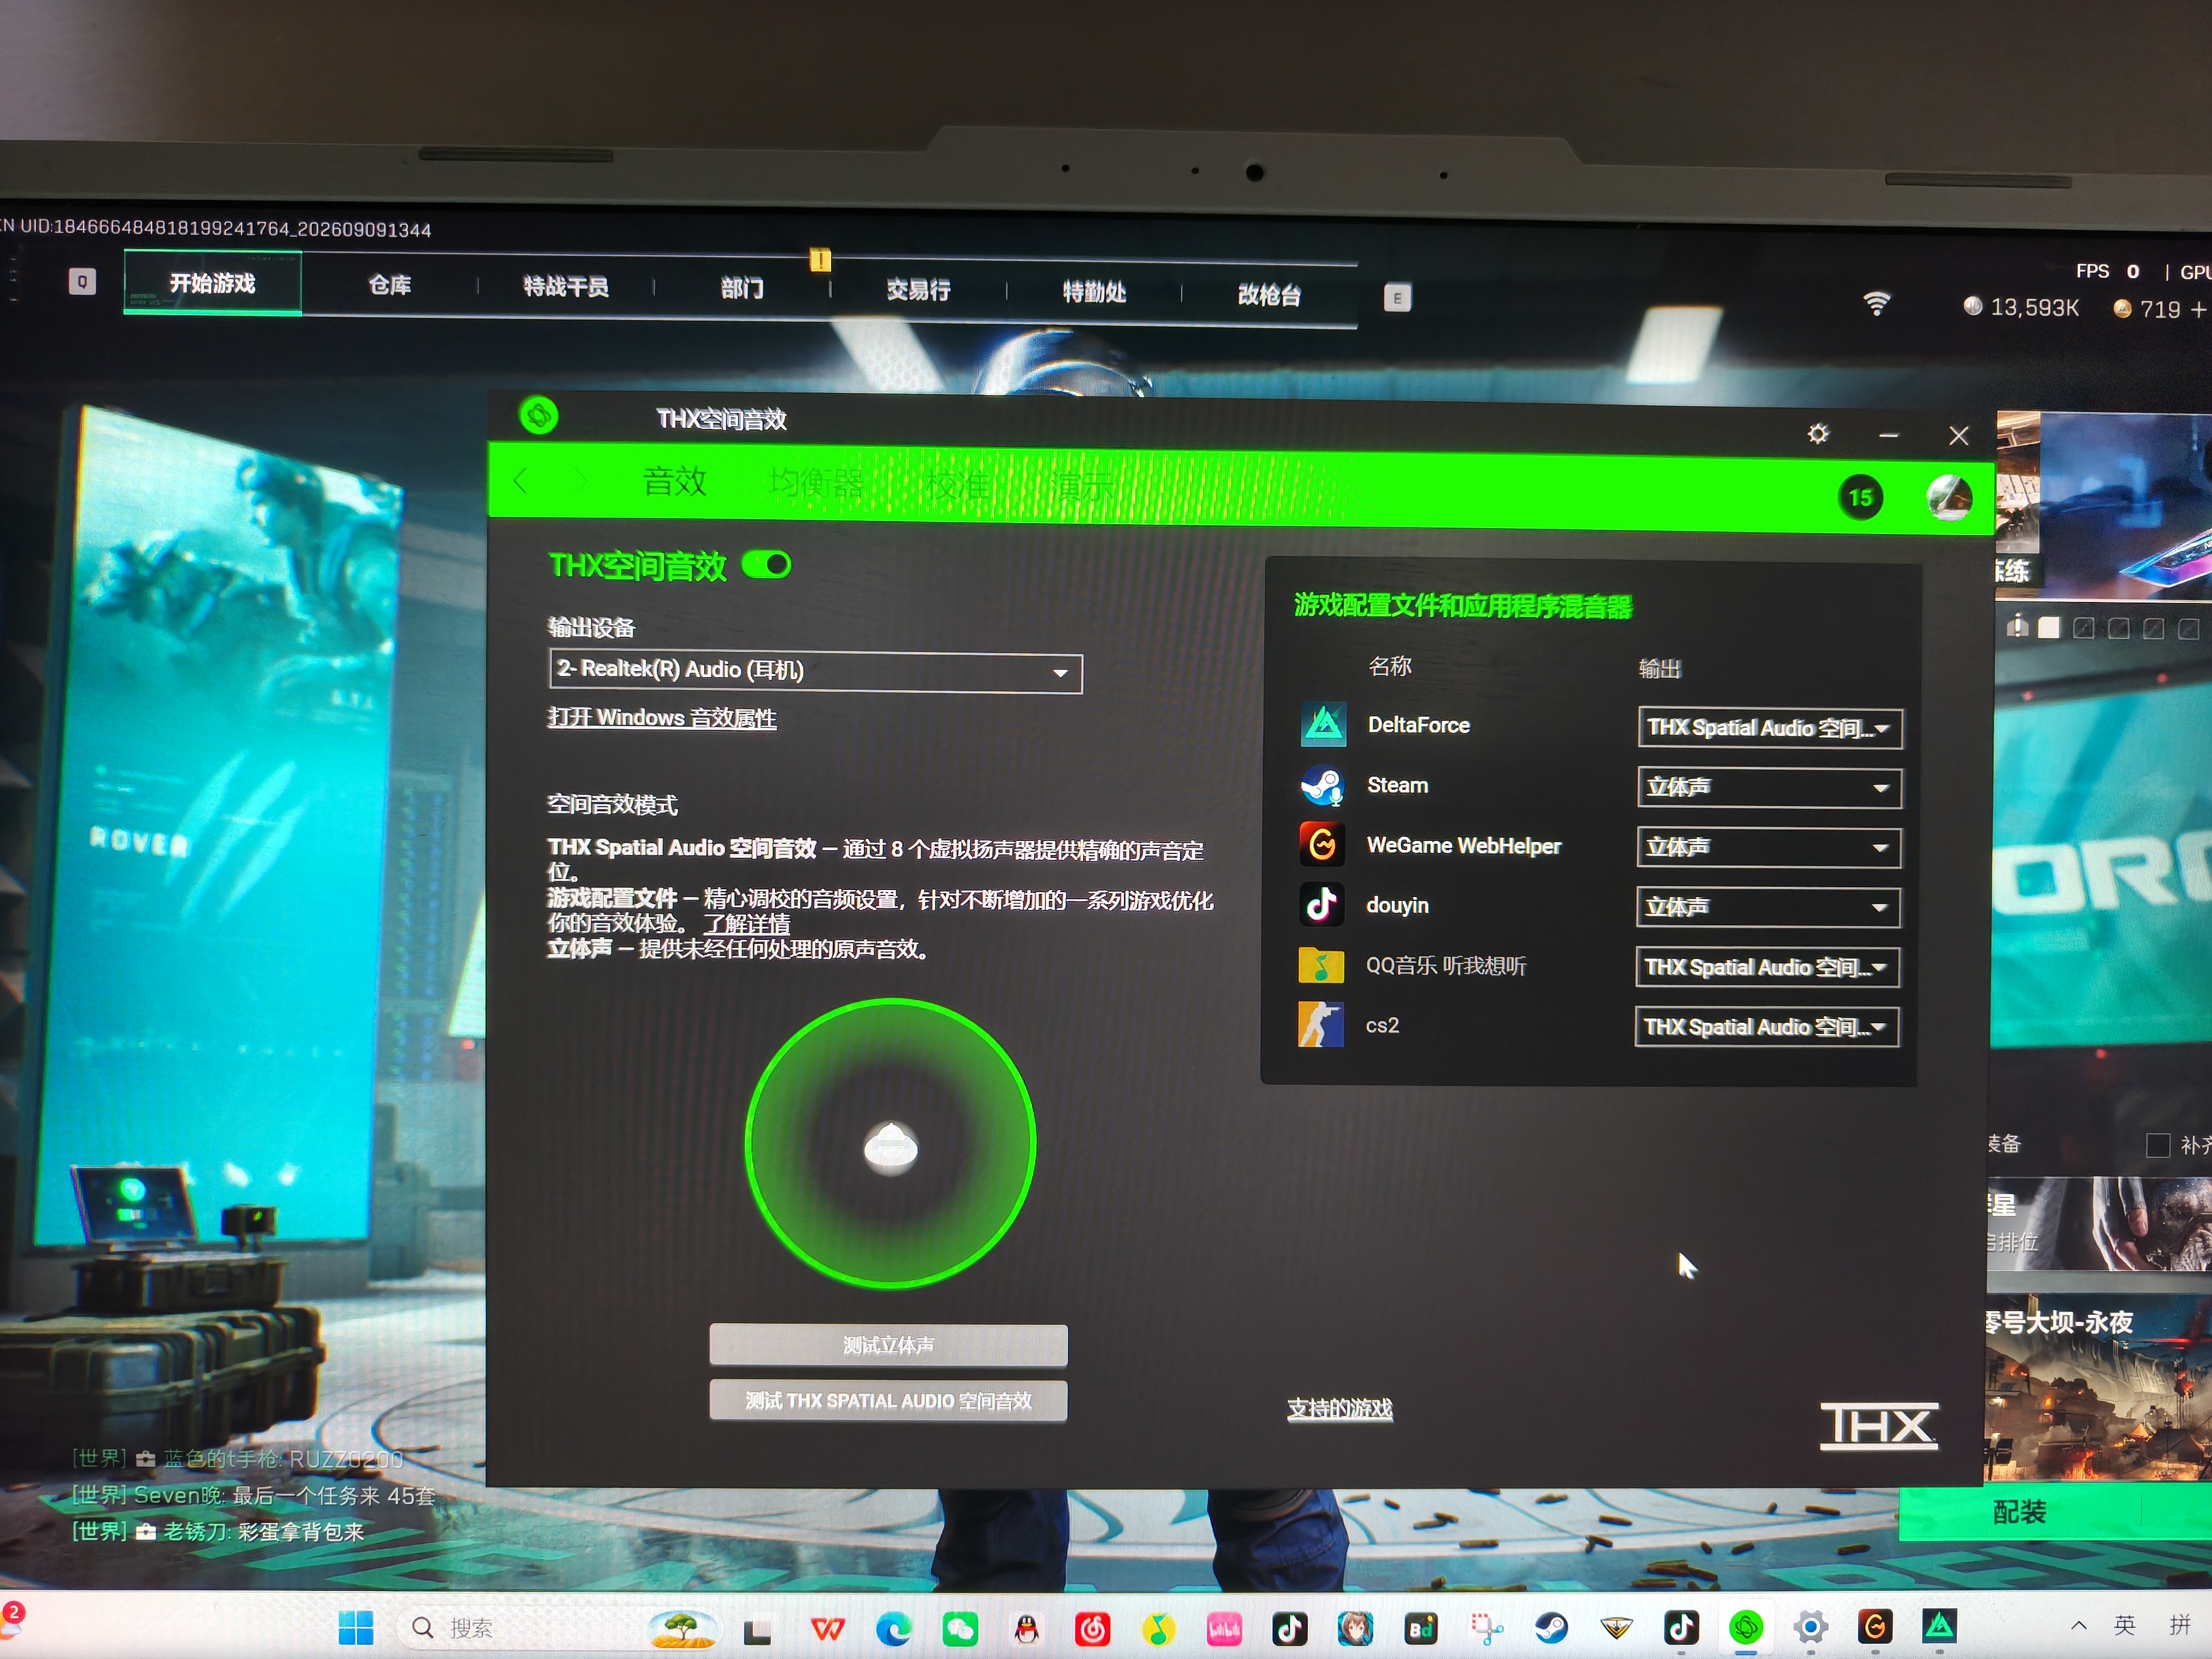Tick the 补齐 checkbox in the game
2212x1659 pixels.
[2158, 1145]
